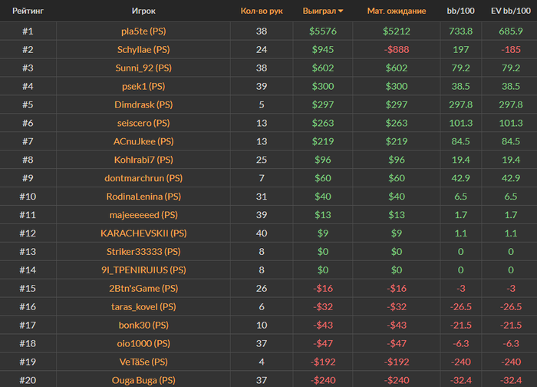Open player pla5te (PS) profile
537x387 pixels.
[143, 31]
